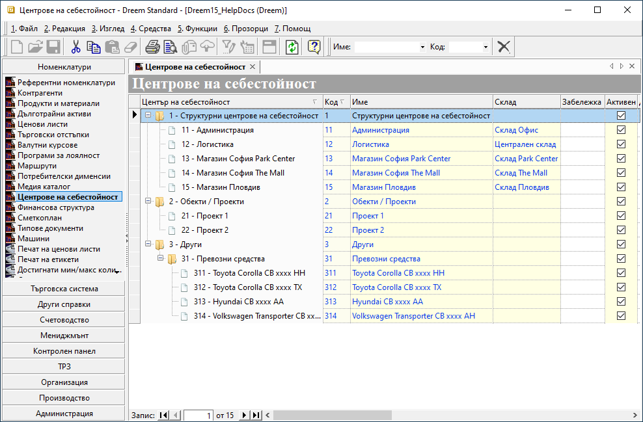Click the X clear filter icon after Код
The height and width of the screenshot is (422, 643).
coord(504,47)
